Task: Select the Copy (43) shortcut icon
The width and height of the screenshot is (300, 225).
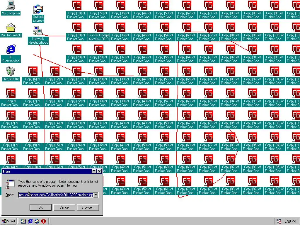Action: [x=120, y=186]
